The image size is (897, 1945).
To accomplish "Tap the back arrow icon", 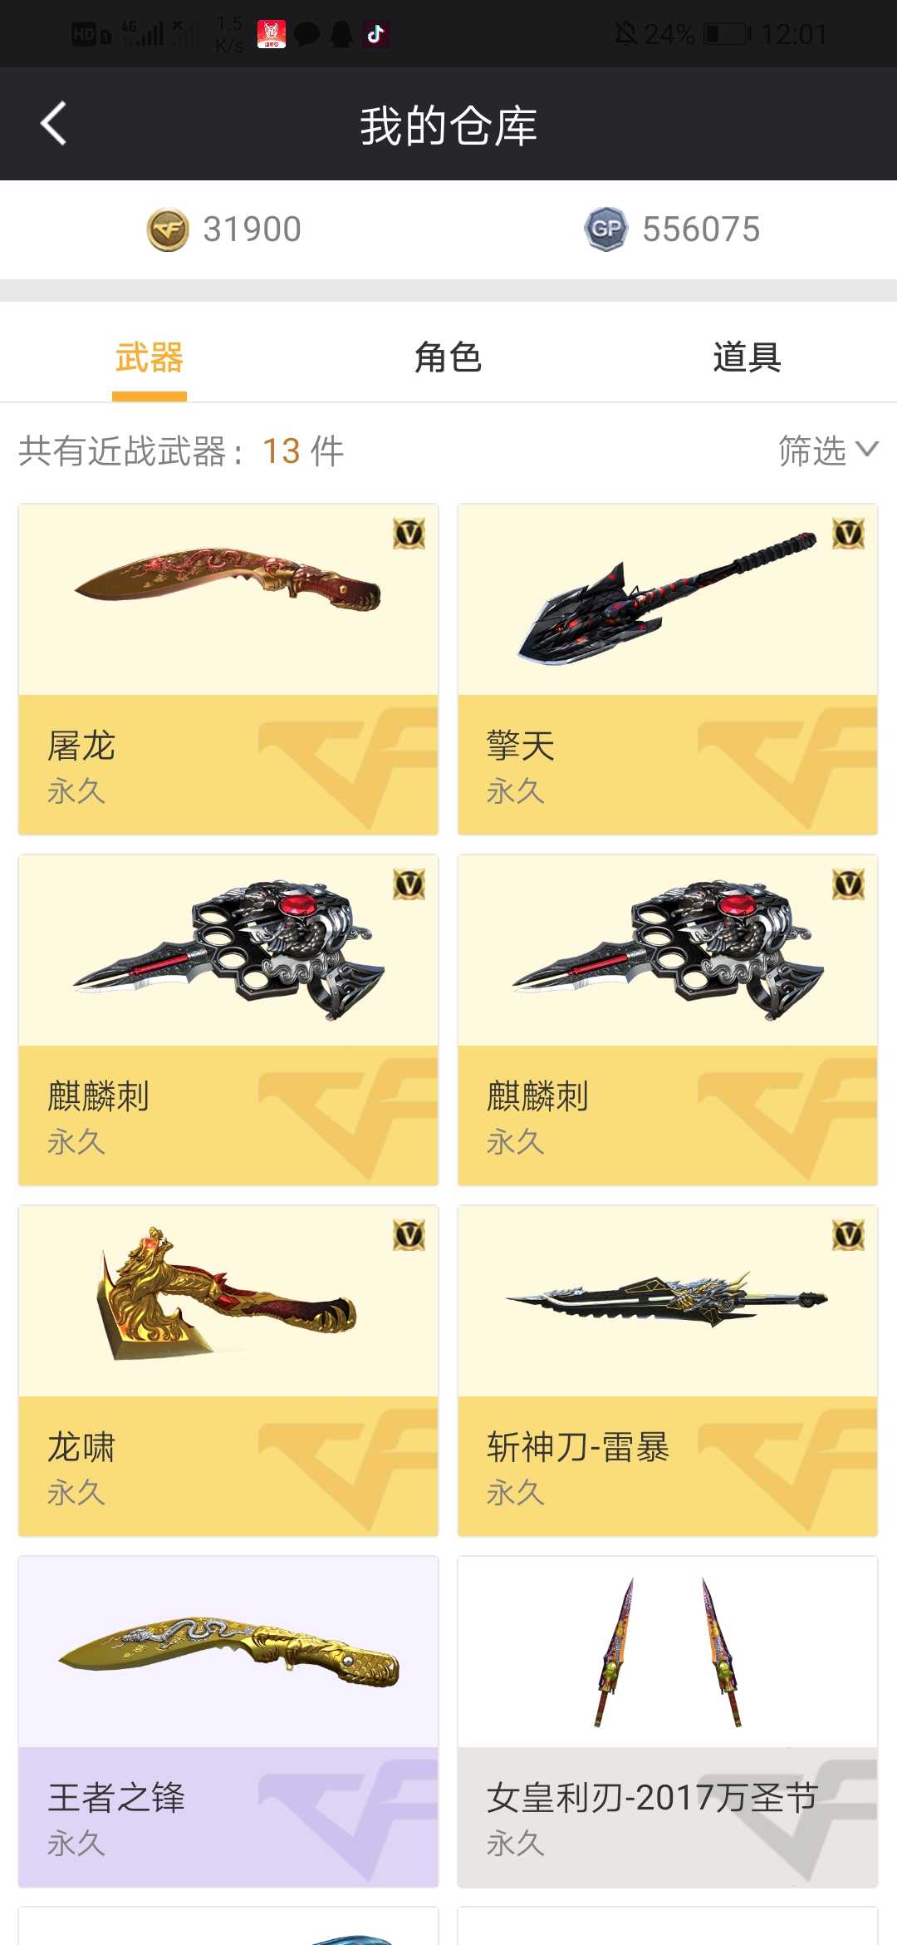I will point(53,124).
